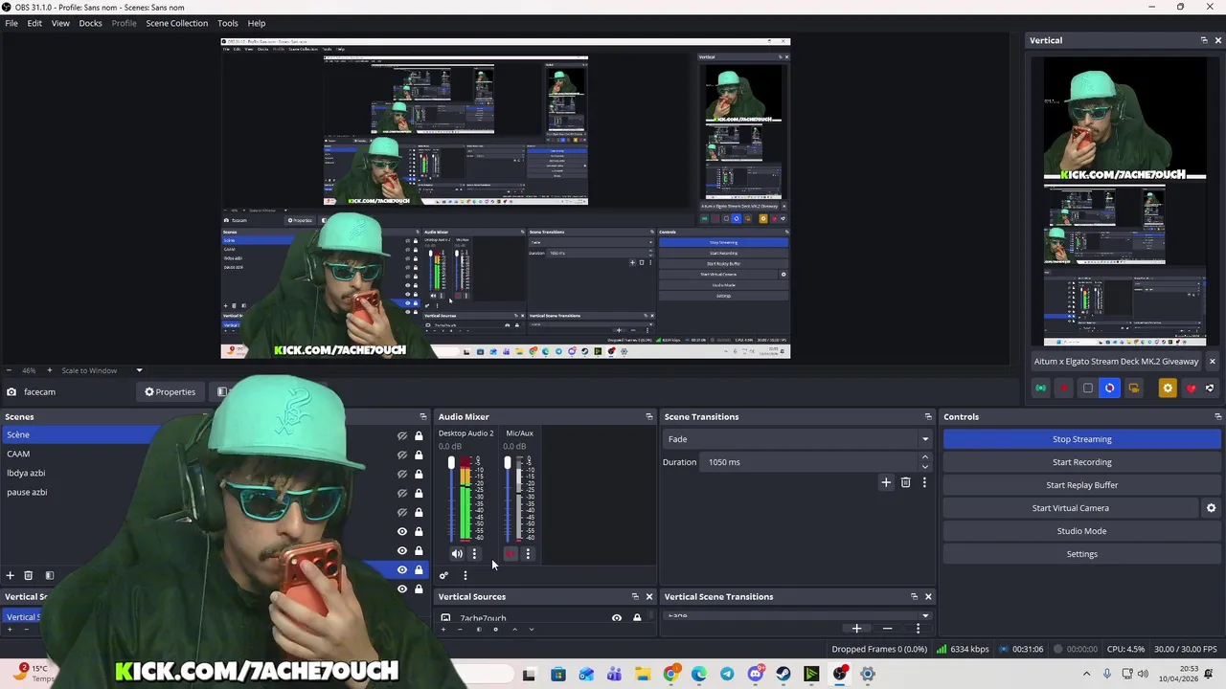The image size is (1226, 689).
Task: Open Discord from the taskbar
Action: (x=756, y=674)
